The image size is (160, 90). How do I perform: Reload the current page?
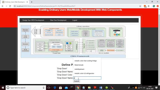click(10, 6)
